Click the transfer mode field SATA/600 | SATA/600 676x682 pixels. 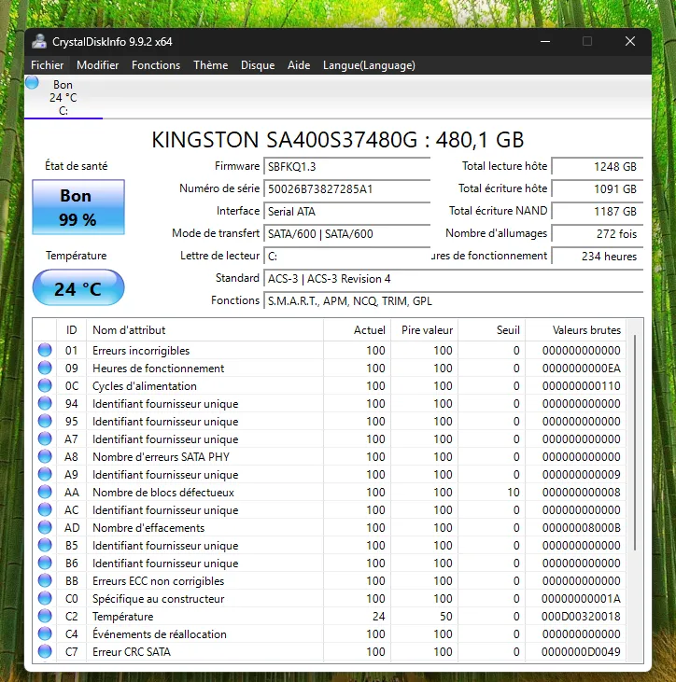347,233
